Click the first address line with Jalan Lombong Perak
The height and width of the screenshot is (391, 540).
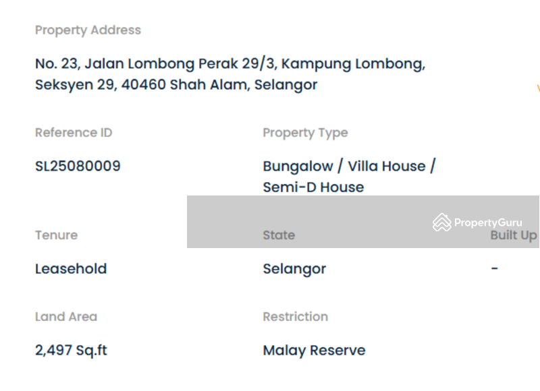point(230,64)
